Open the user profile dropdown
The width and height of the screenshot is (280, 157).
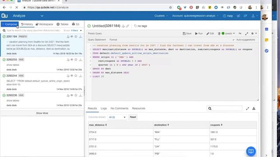255,16
